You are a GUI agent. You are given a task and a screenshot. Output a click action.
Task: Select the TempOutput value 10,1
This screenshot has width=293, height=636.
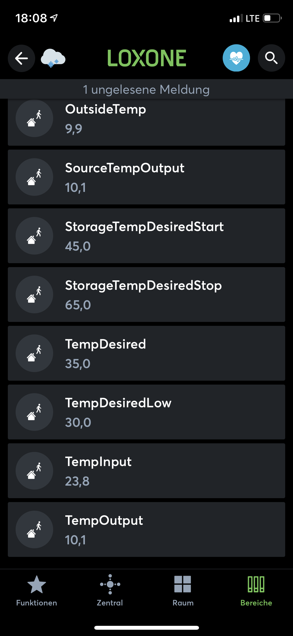pyautogui.click(x=76, y=540)
